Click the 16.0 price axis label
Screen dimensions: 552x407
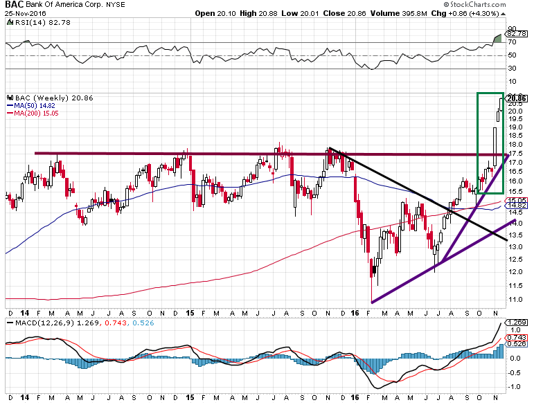[515, 181]
